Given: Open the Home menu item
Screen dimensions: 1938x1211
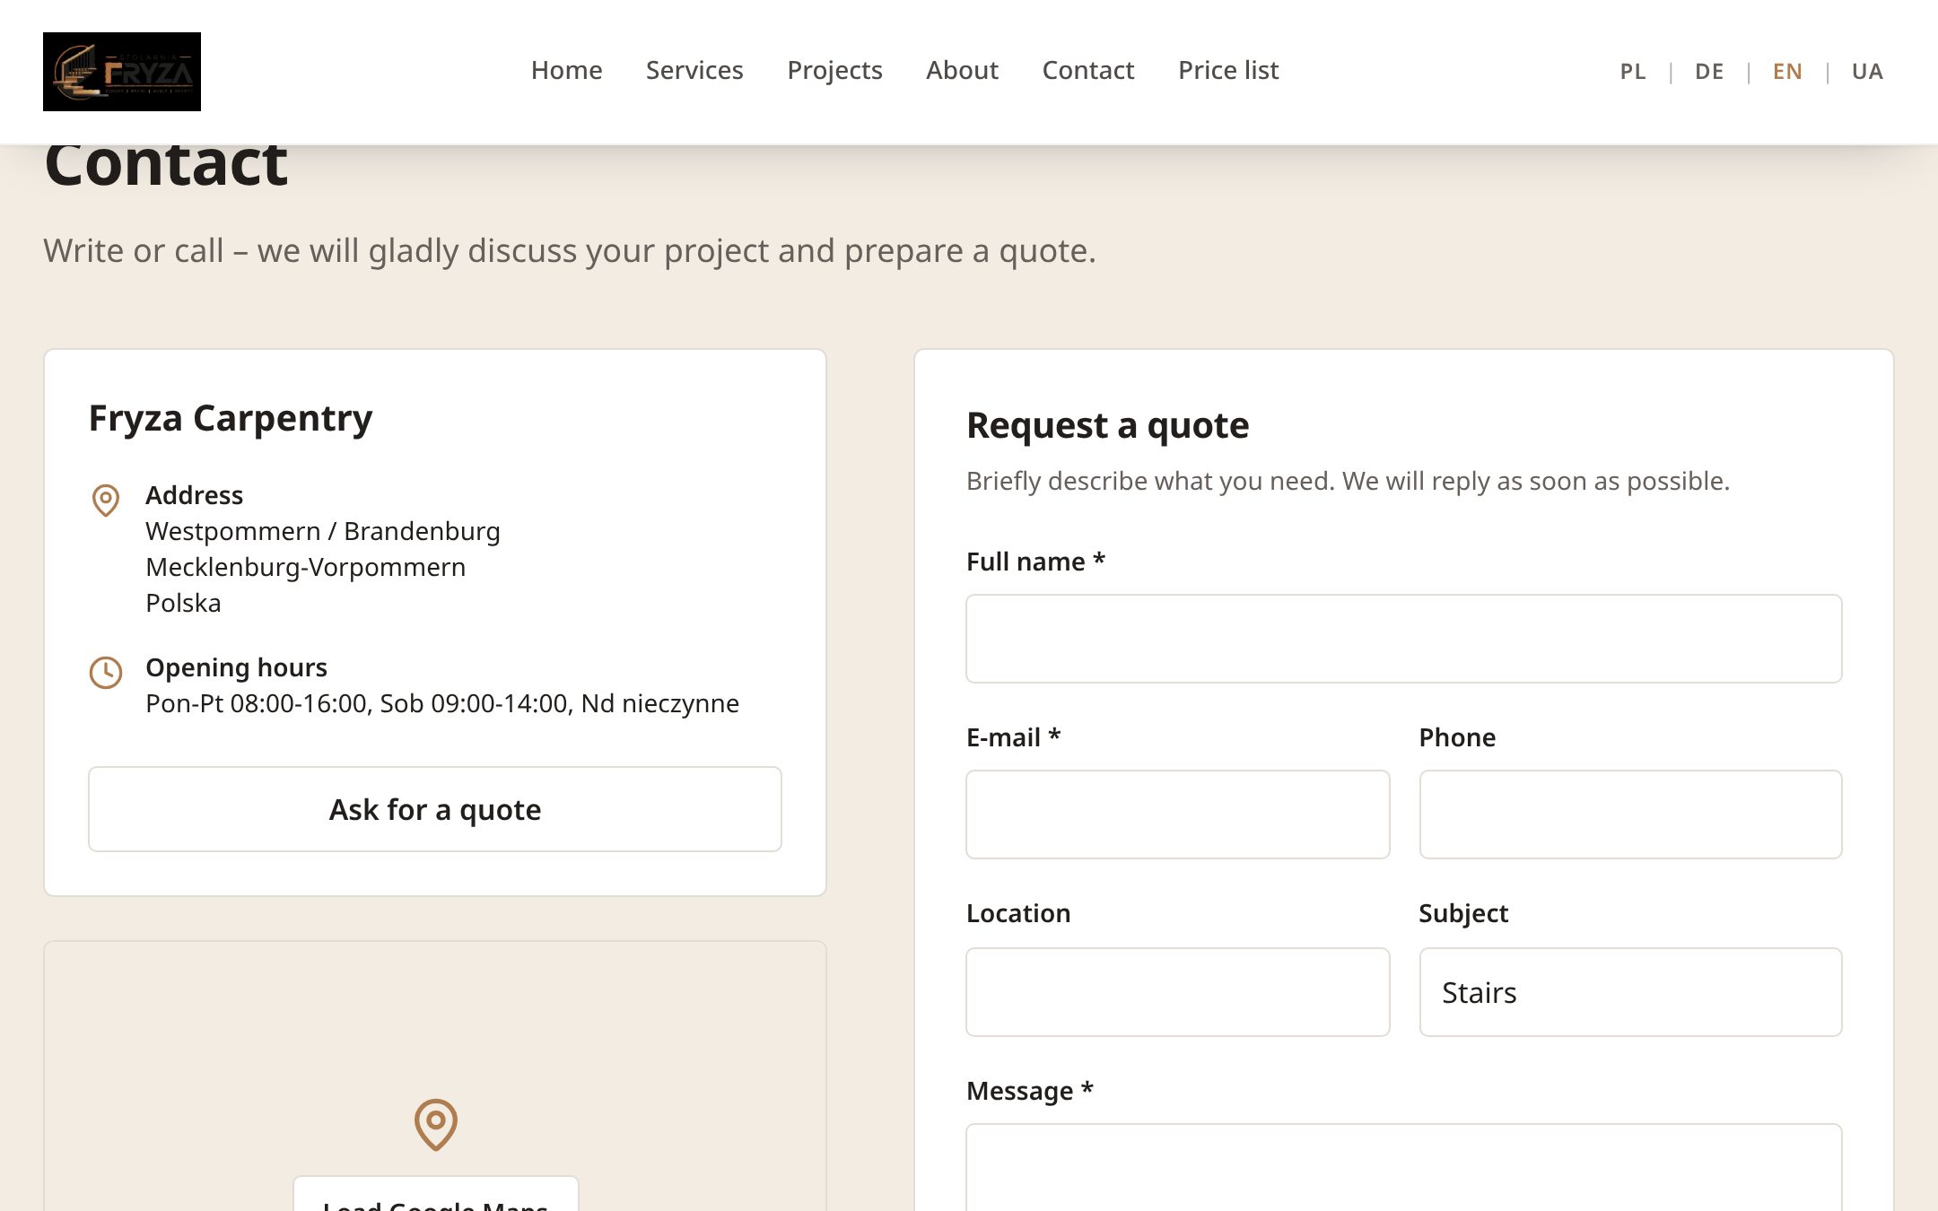Looking at the screenshot, I should point(566,70).
